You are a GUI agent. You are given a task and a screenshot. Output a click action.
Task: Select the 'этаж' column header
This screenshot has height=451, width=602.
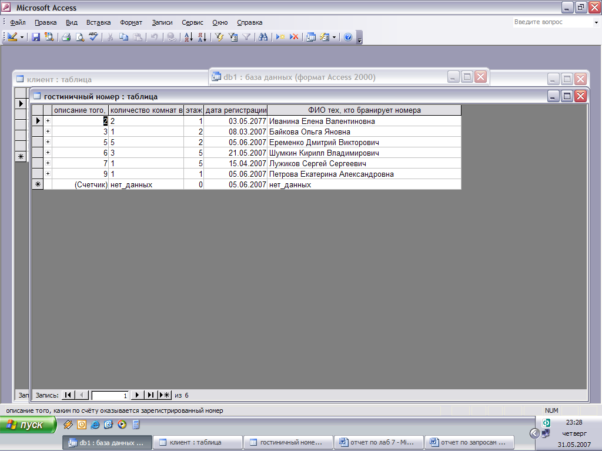pyautogui.click(x=194, y=110)
